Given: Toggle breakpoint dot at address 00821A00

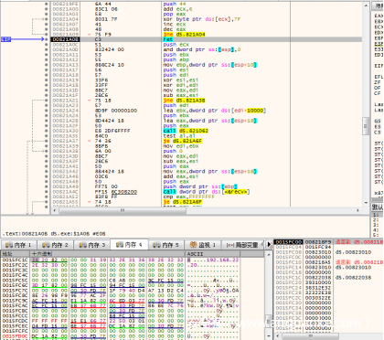Looking at the screenshot, I should [47, 9].
